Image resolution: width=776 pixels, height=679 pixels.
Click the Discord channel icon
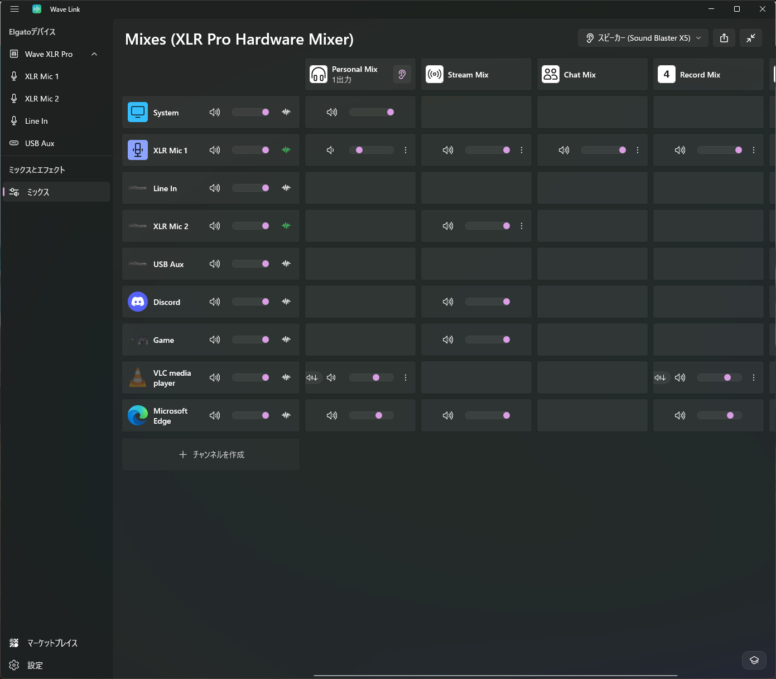point(138,302)
